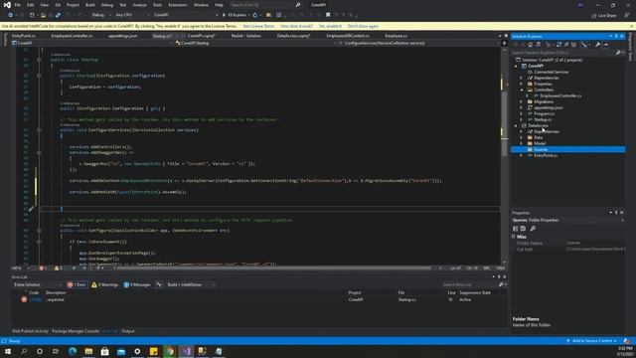
Task: Switch to the NuGet - Solution tab
Action: 245,36
